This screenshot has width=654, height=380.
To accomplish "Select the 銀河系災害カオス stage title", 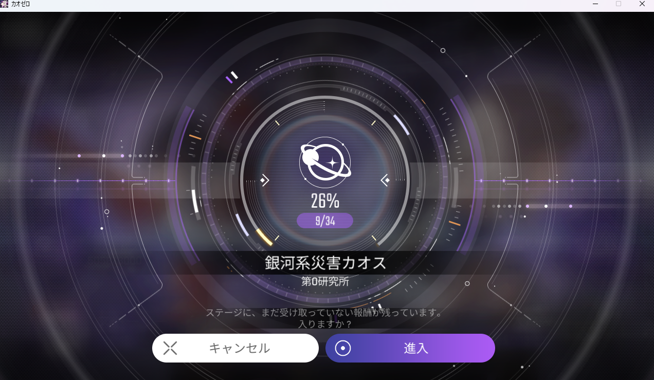I will (x=325, y=263).
